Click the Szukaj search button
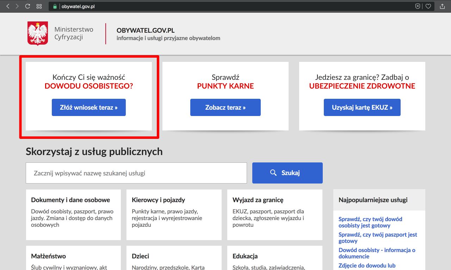The image size is (451, 270). coord(288,173)
